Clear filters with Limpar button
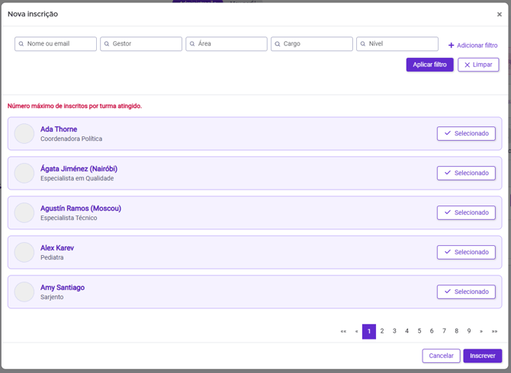 478,65
